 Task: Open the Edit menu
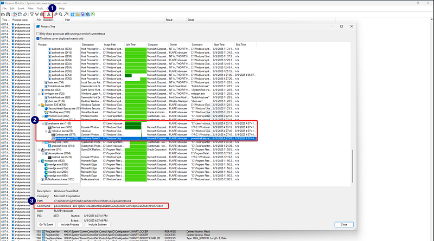(x=12, y=9)
